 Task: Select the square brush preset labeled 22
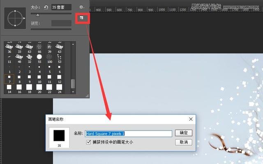click(49, 89)
